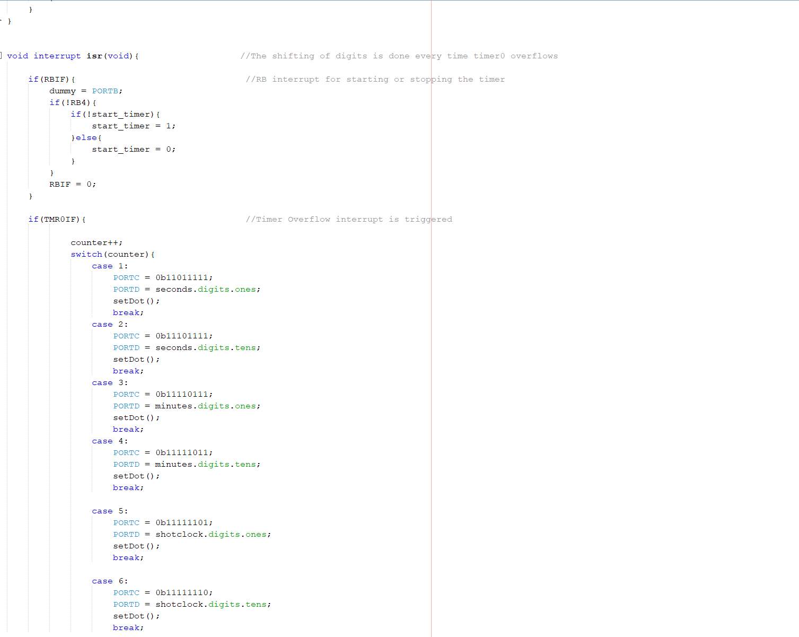
Task: Click 'PORTD = minutes.digits.tens;' line
Action: (x=187, y=464)
